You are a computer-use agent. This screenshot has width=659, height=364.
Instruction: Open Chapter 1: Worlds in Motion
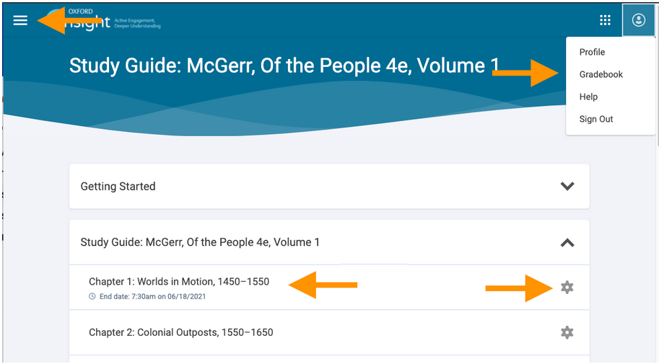point(179,281)
